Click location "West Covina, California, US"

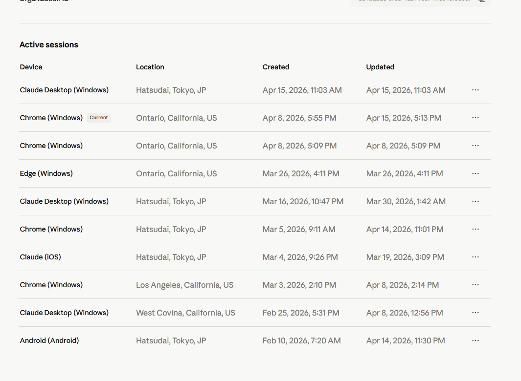point(185,313)
